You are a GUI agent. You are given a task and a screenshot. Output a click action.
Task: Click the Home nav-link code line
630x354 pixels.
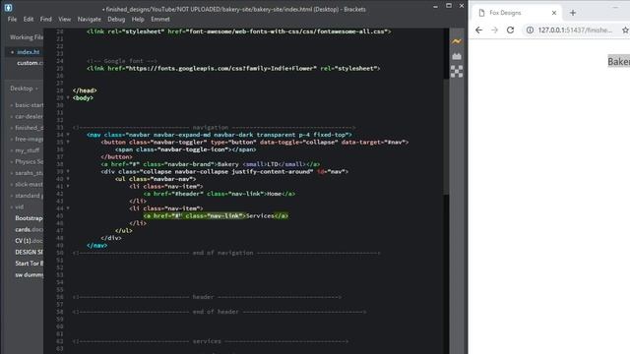click(x=220, y=194)
